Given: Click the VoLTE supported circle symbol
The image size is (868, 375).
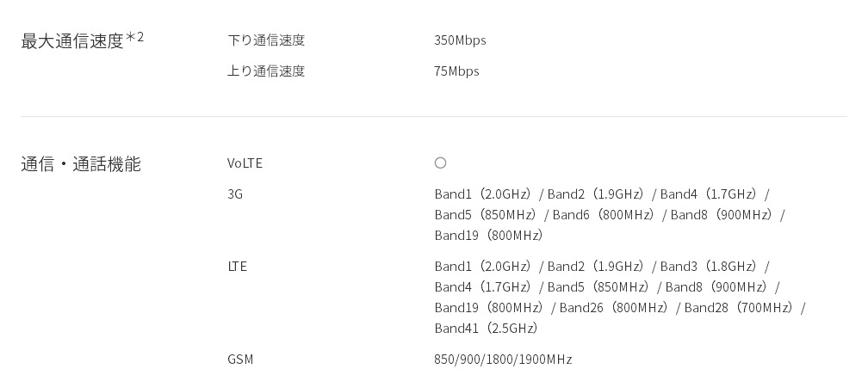Looking at the screenshot, I should pyautogui.click(x=440, y=163).
